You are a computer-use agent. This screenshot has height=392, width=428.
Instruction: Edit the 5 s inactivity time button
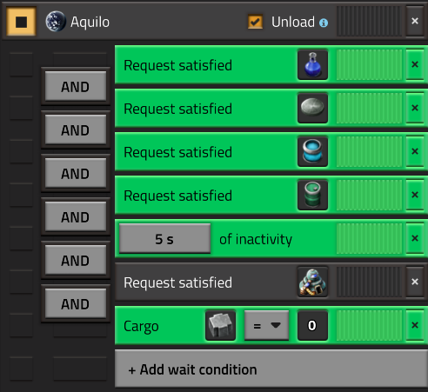[x=164, y=239]
